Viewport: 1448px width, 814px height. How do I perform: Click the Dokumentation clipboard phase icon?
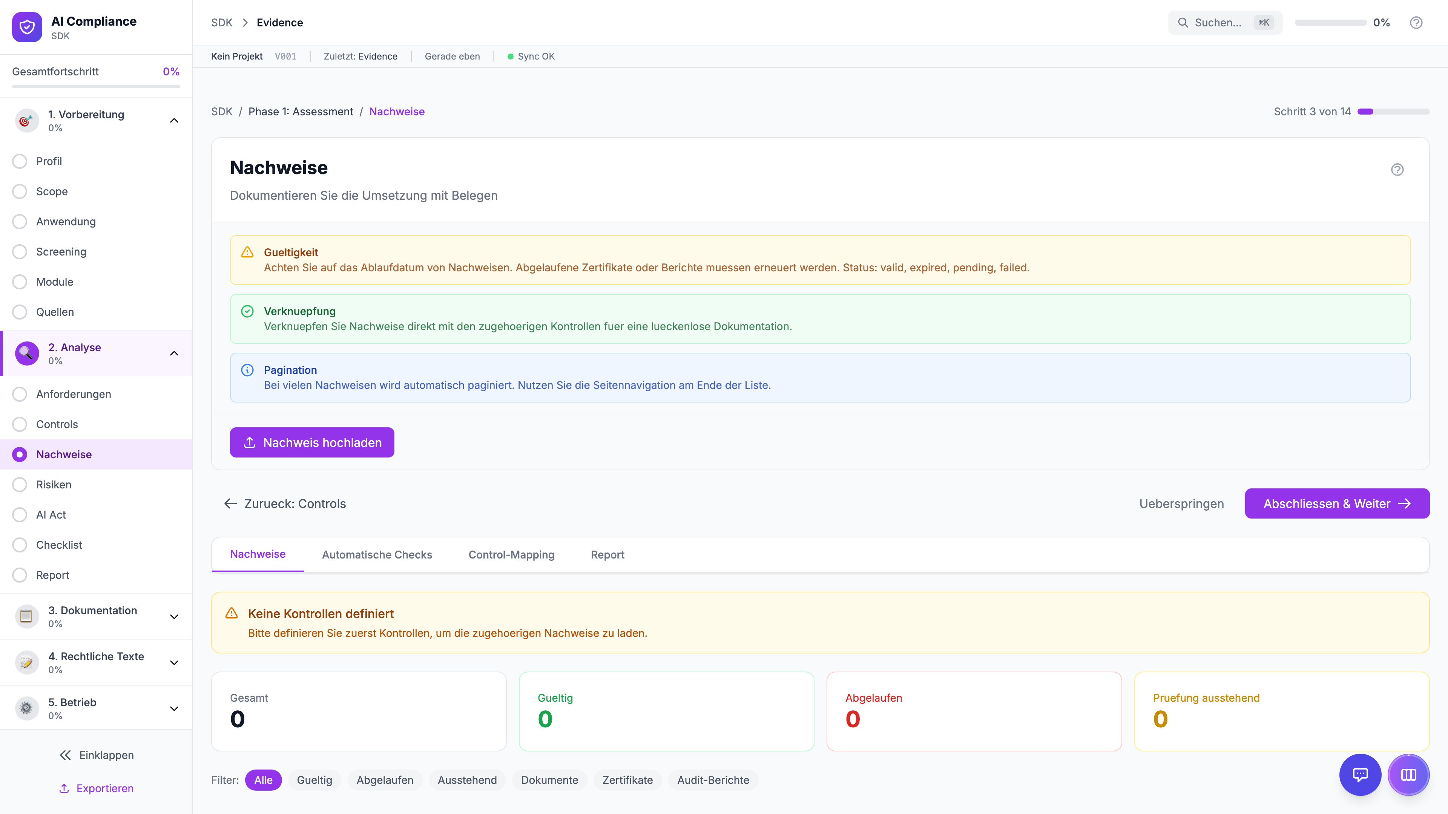click(x=26, y=616)
